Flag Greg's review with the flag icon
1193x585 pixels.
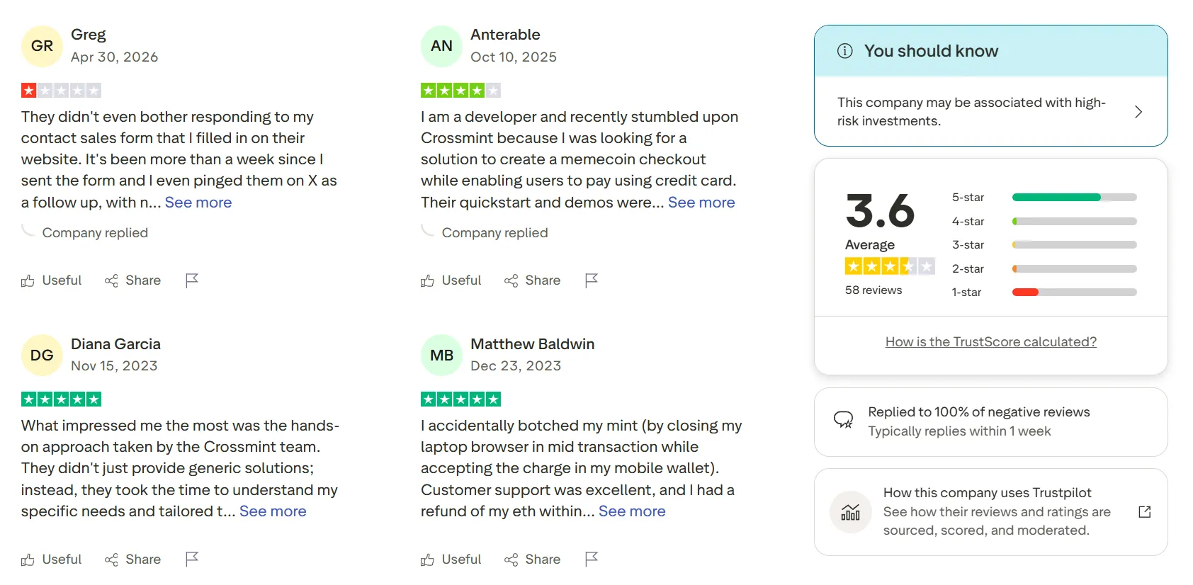[x=192, y=280]
